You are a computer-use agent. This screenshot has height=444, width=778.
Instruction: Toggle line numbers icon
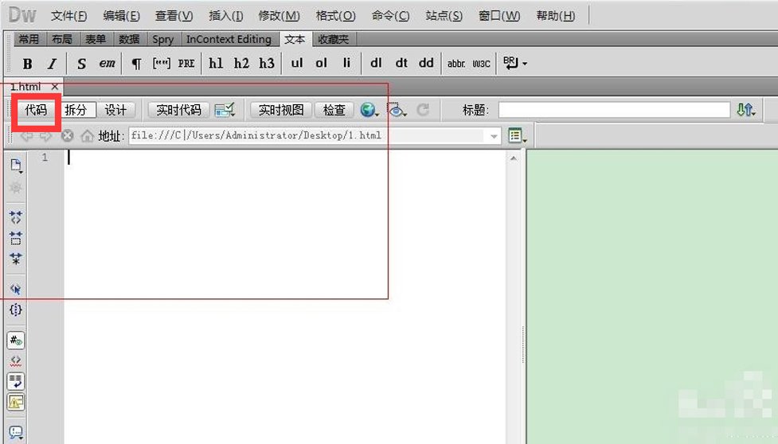click(x=15, y=341)
